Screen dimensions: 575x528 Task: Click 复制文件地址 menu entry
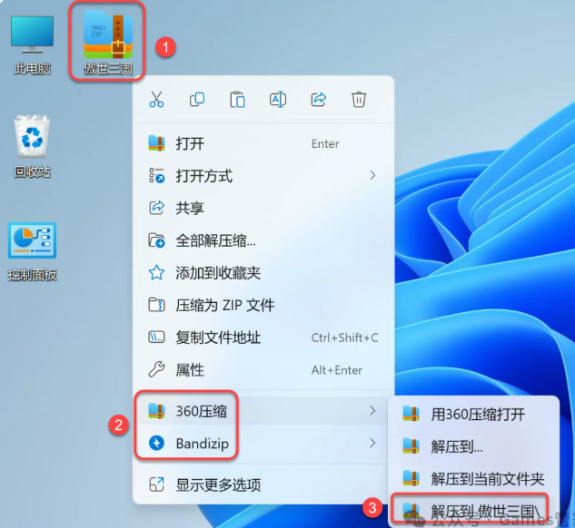(218, 337)
